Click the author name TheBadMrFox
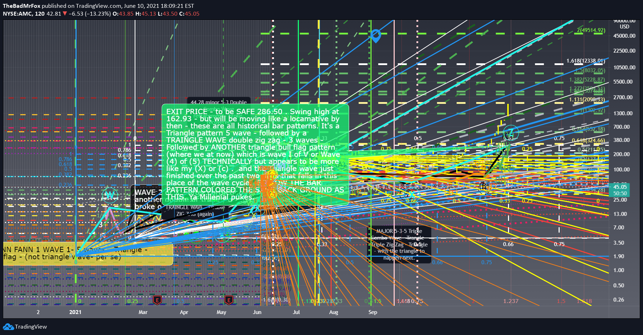The image size is (643, 335). pyautogui.click(x=22, y=6)
